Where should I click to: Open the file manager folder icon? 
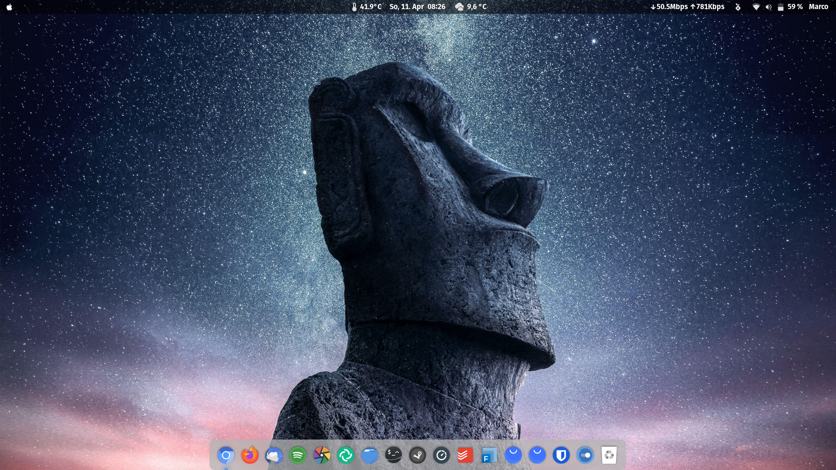coord(370,455)
